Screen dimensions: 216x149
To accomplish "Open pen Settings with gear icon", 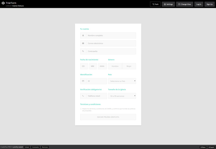I will pyautogui.click(x=168, y=4).
